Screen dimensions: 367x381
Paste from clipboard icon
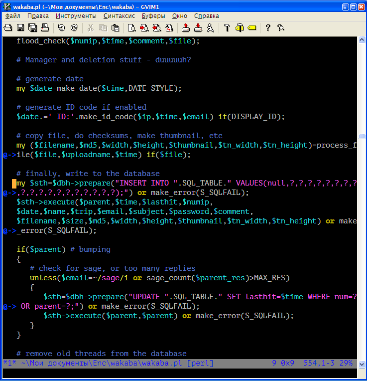point(115,28)
